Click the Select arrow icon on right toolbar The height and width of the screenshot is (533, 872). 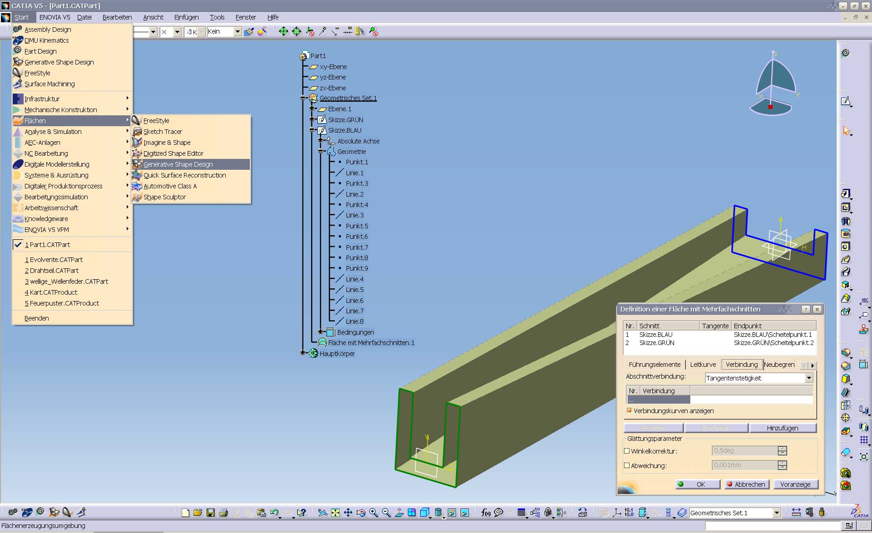(x=846, y=130)
